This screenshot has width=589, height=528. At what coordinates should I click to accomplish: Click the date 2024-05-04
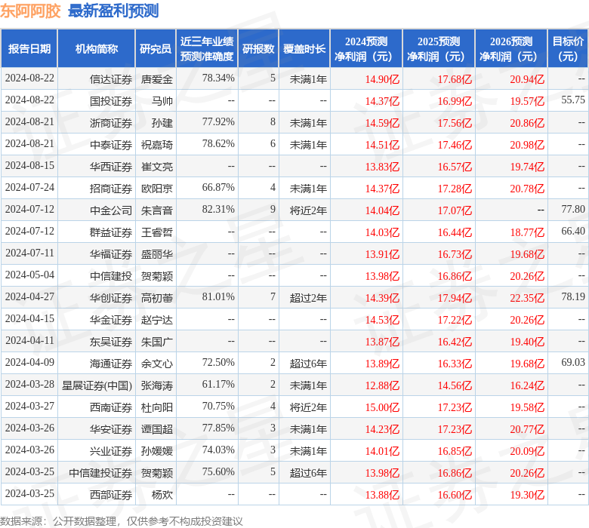point(29,275)
